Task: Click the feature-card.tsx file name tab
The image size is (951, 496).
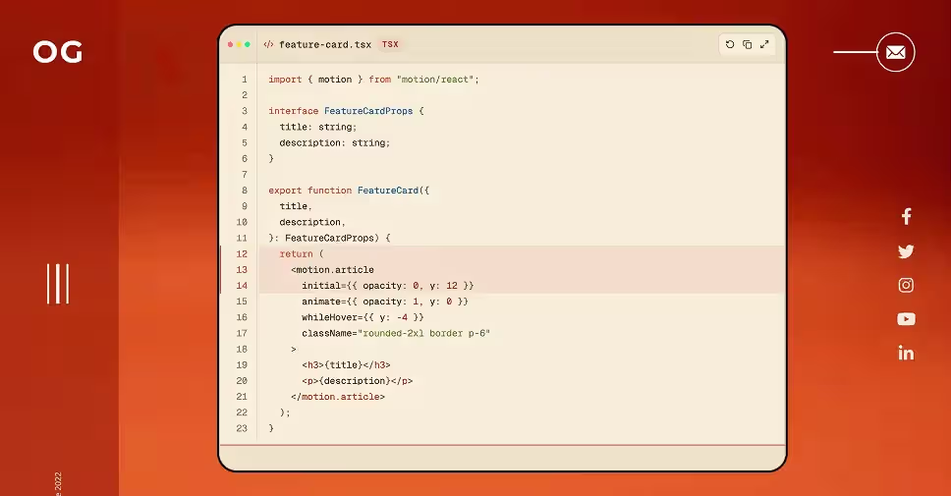Action: click(325, 44)
